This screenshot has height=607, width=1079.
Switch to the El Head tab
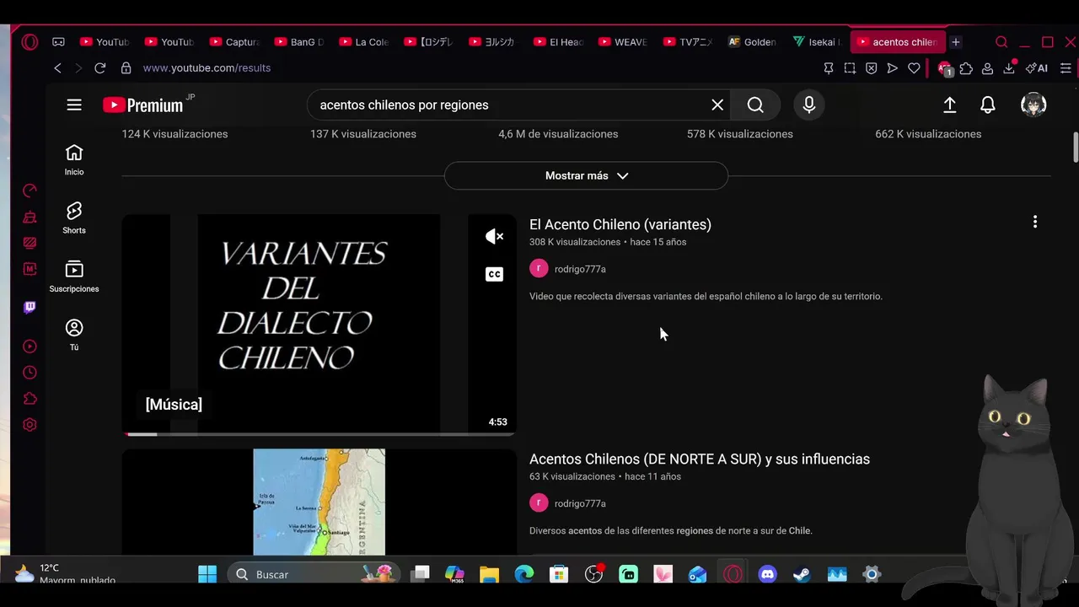coord(559,42)
